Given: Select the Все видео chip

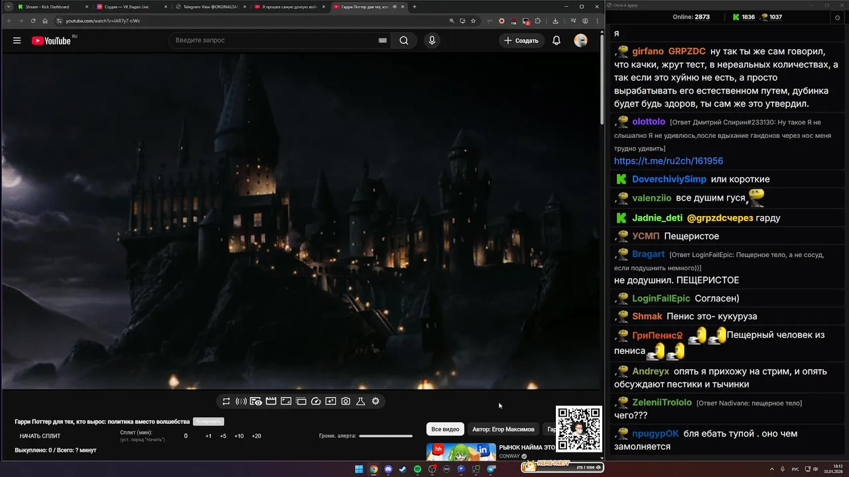Looking at the screenshot, I should (445, 429).
